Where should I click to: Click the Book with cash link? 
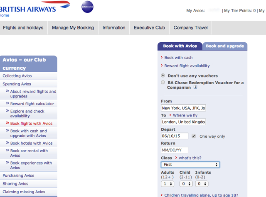[178, 58]
